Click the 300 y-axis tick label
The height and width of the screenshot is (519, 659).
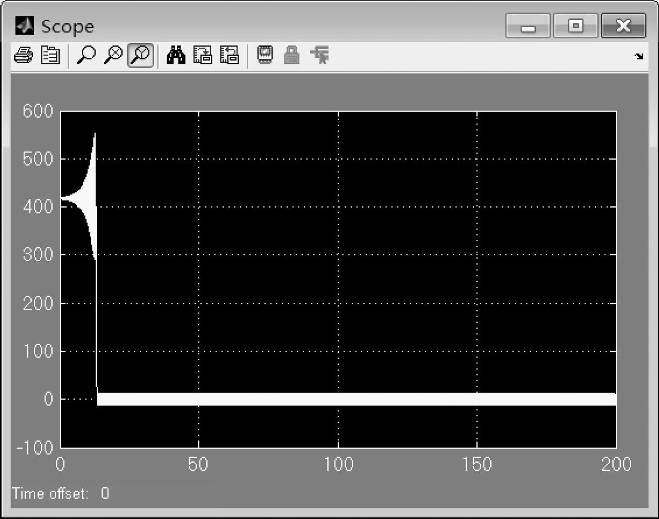(38, 255)
